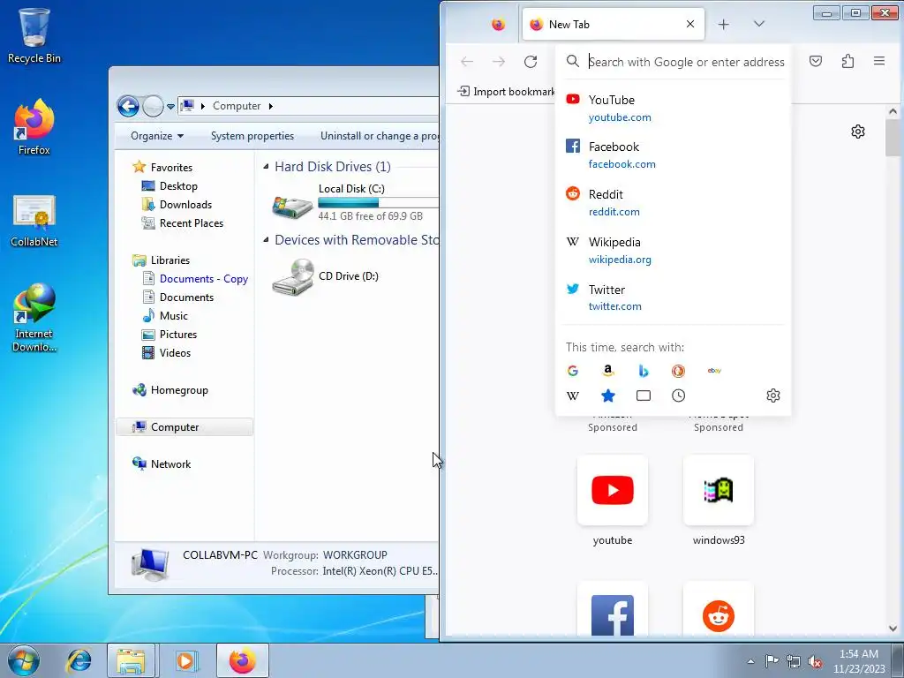Reload the current page

click(x=531, y=62)
